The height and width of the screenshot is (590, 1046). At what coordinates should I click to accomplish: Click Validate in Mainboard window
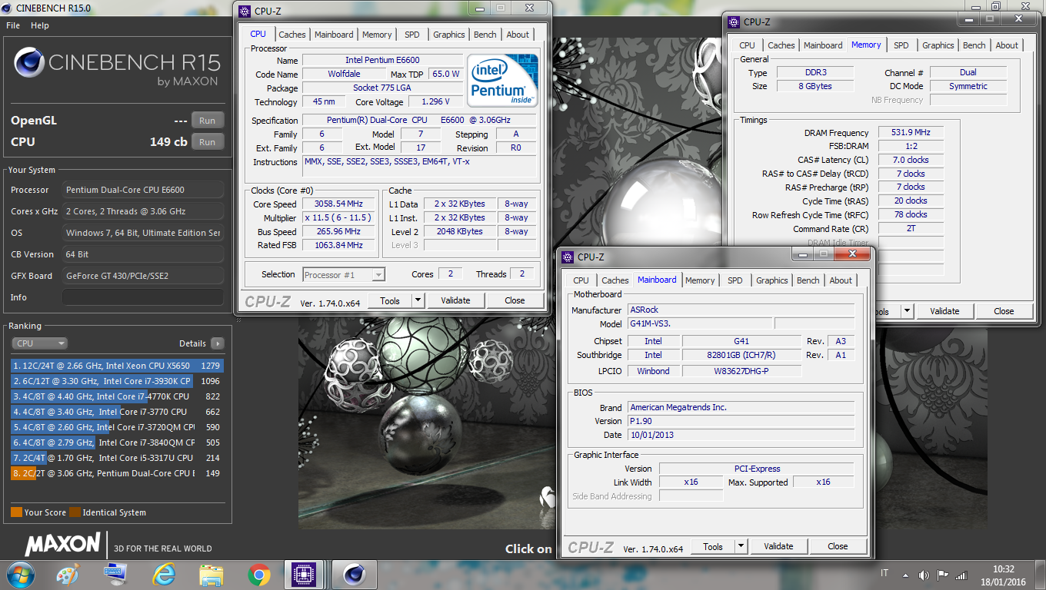(x=778, y=546)
